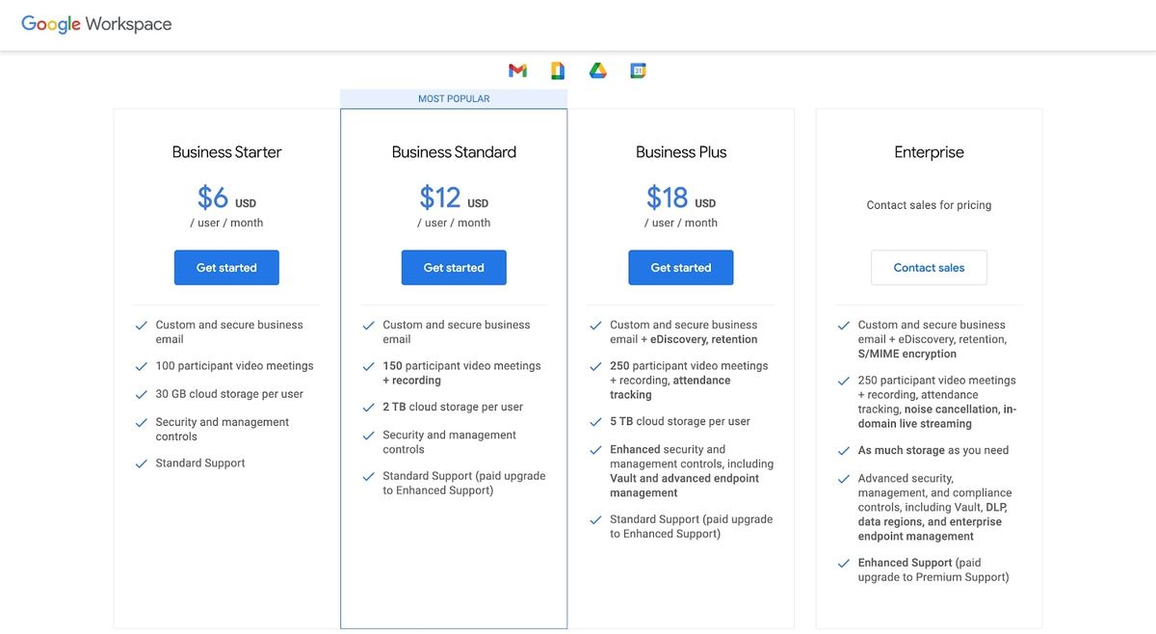1156x634 pixels.
Task: Click the Google Workspace logo
Action: pyautogui.click(x=95, y=24)
